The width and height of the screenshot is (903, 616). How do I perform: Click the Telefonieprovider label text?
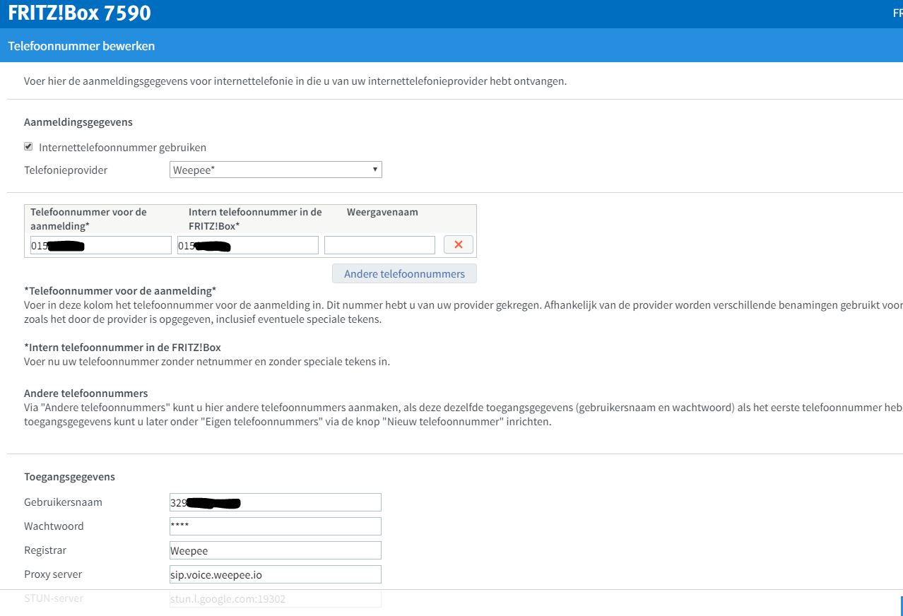coord(66,170)
